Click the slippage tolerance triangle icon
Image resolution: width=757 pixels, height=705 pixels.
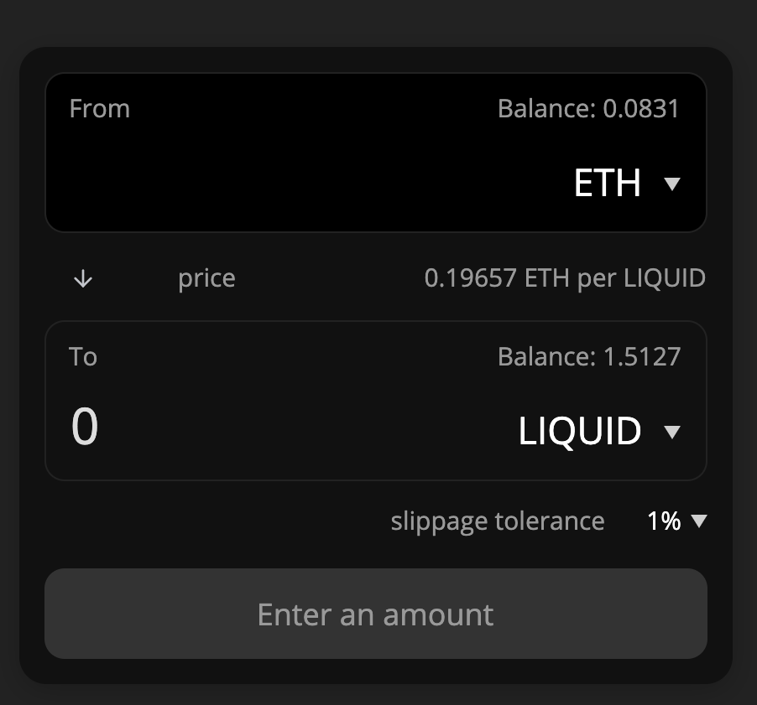(x=699, y=521)
